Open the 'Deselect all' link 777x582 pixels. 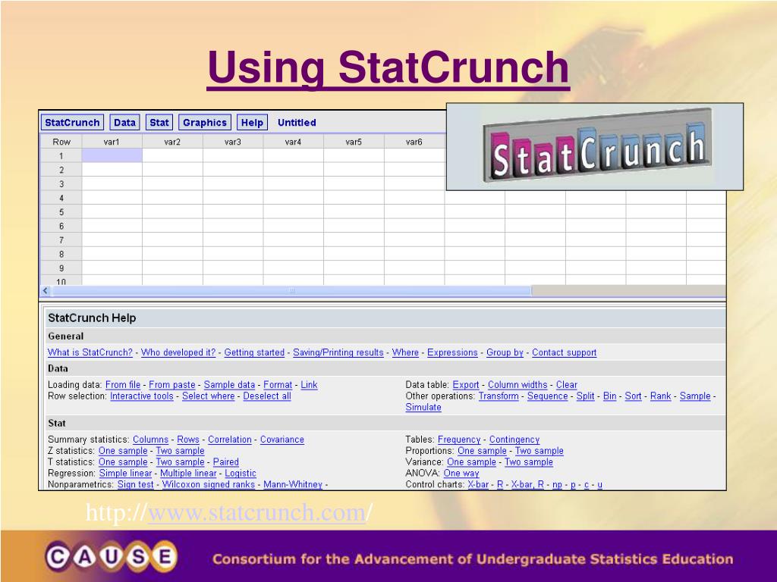[x=267, y=396]
